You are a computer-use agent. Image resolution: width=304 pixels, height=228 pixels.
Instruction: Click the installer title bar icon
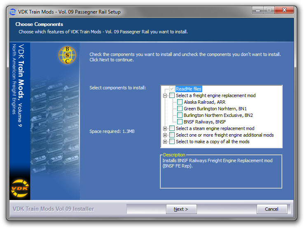click(x=12, y=12)
